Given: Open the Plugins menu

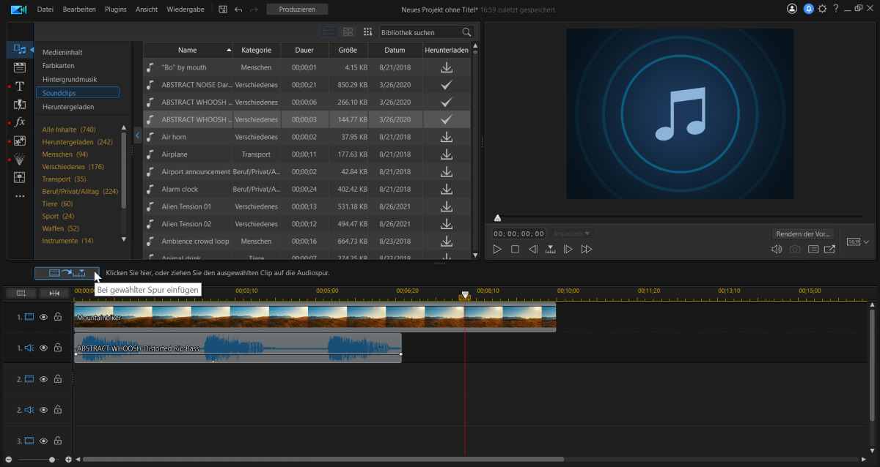Looking at the screenshot, I should coord(116,10).
